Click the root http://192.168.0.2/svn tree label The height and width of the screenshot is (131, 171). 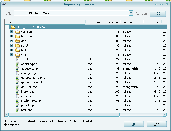[x=32, y=27]
